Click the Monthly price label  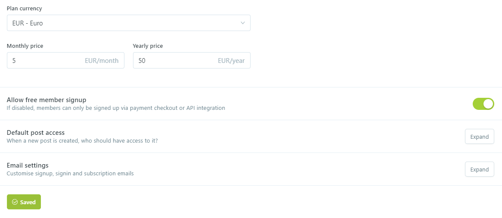tap(25, 46)
